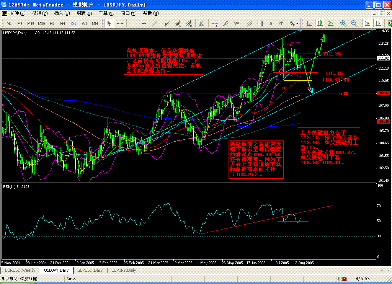Set timeframe to W1
The image size is (392, 284).
click(85, 23)
